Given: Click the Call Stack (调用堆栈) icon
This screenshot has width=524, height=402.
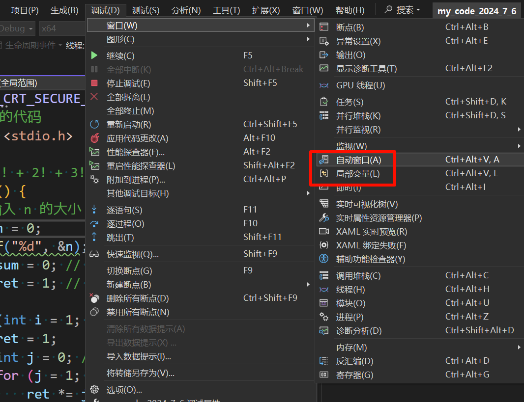Looking at the screenshot, I should point(324,276).
